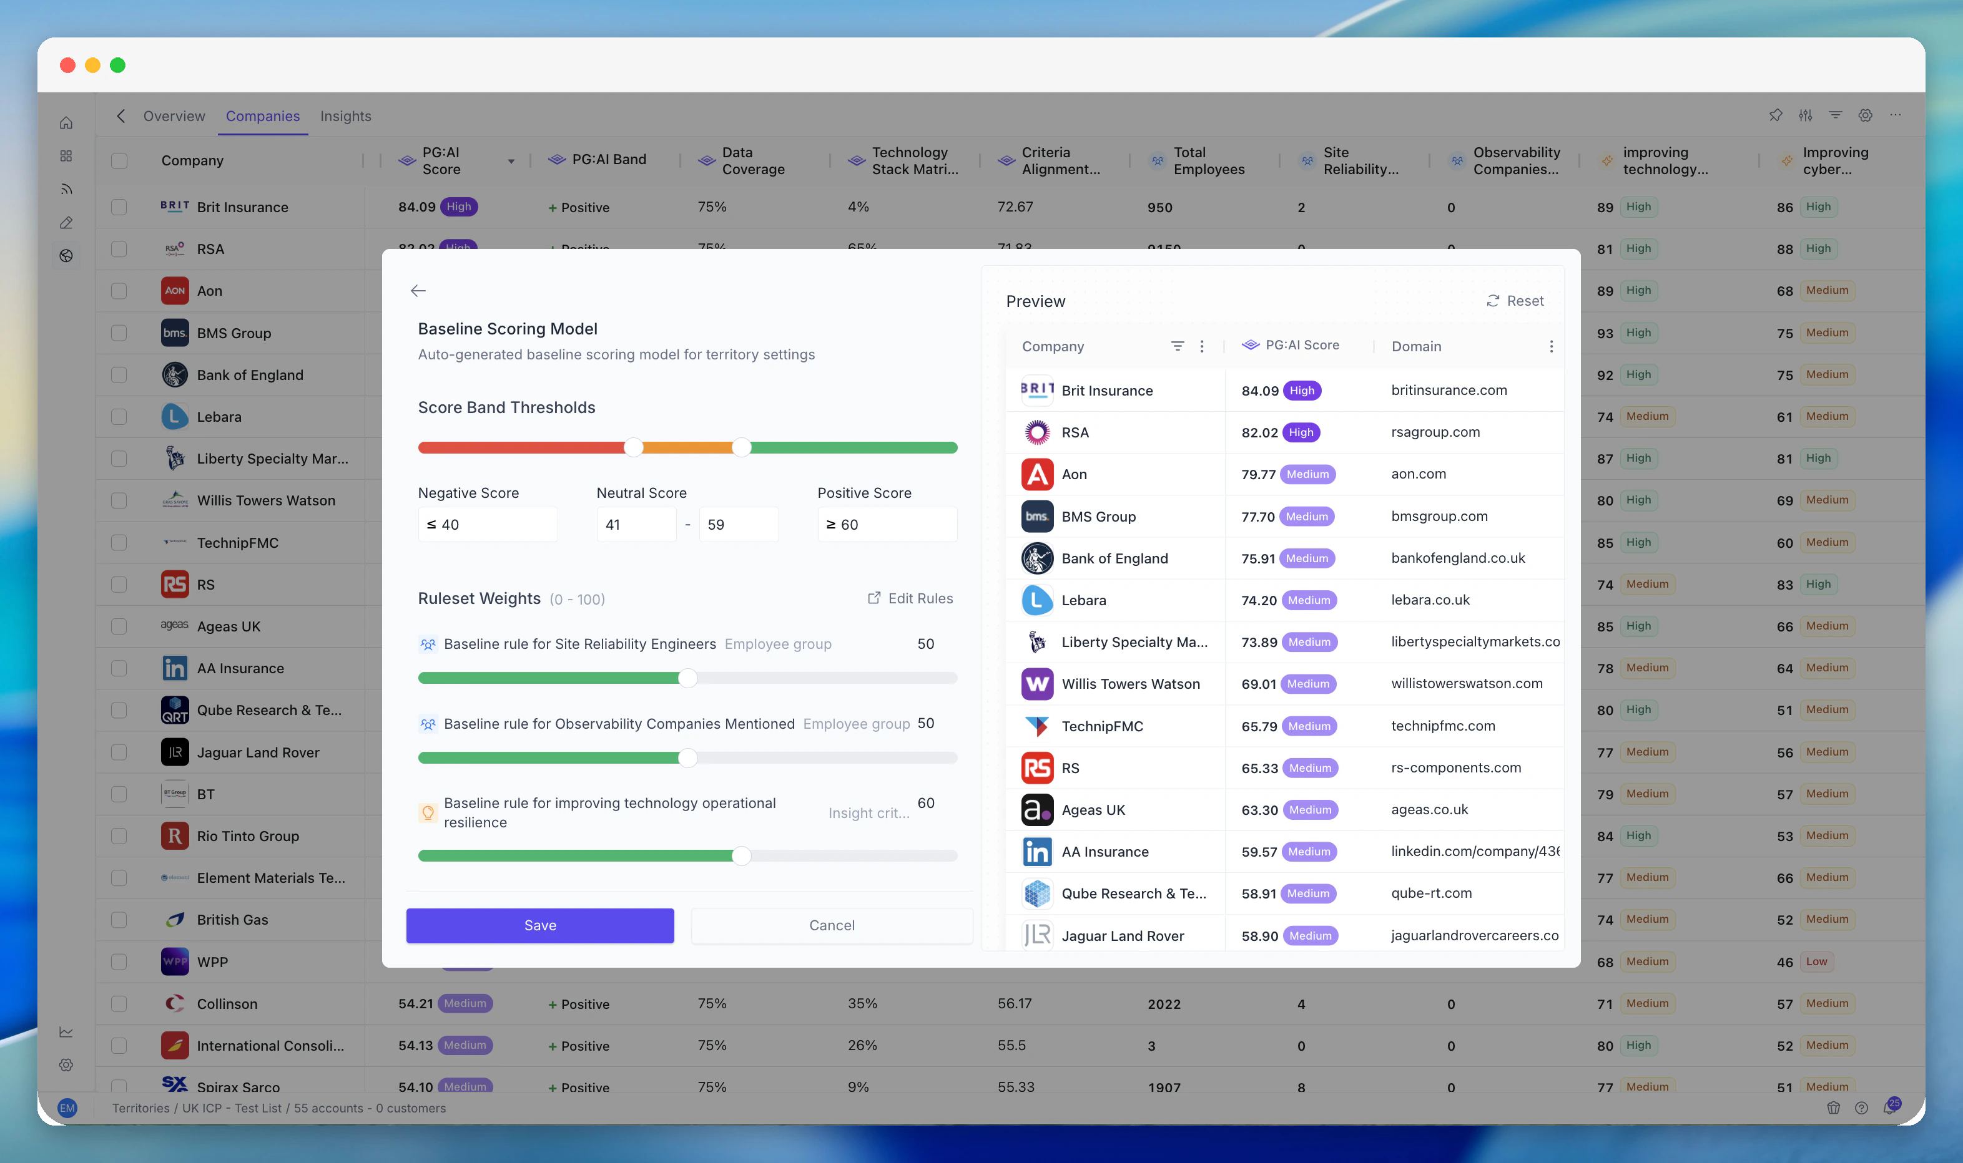Click the back arrow in scoring modal
The width and height of the screenshot is (1963, 1163).
point(418,291)
